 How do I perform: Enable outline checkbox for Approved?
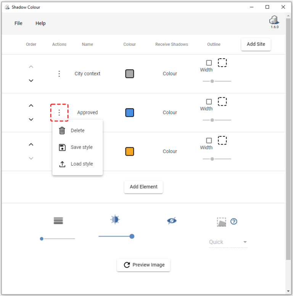pyautogui.click(x=209, y=101)
